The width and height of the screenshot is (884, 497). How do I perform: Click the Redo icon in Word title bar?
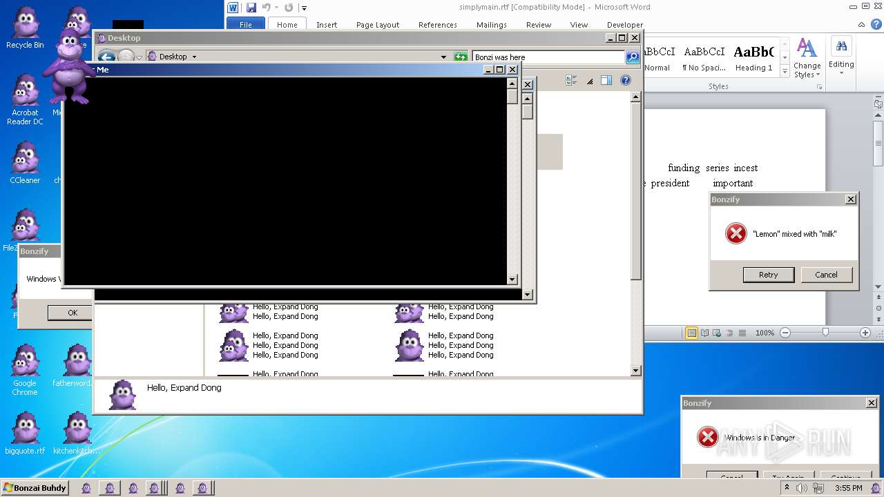click(x=288, y=8)
